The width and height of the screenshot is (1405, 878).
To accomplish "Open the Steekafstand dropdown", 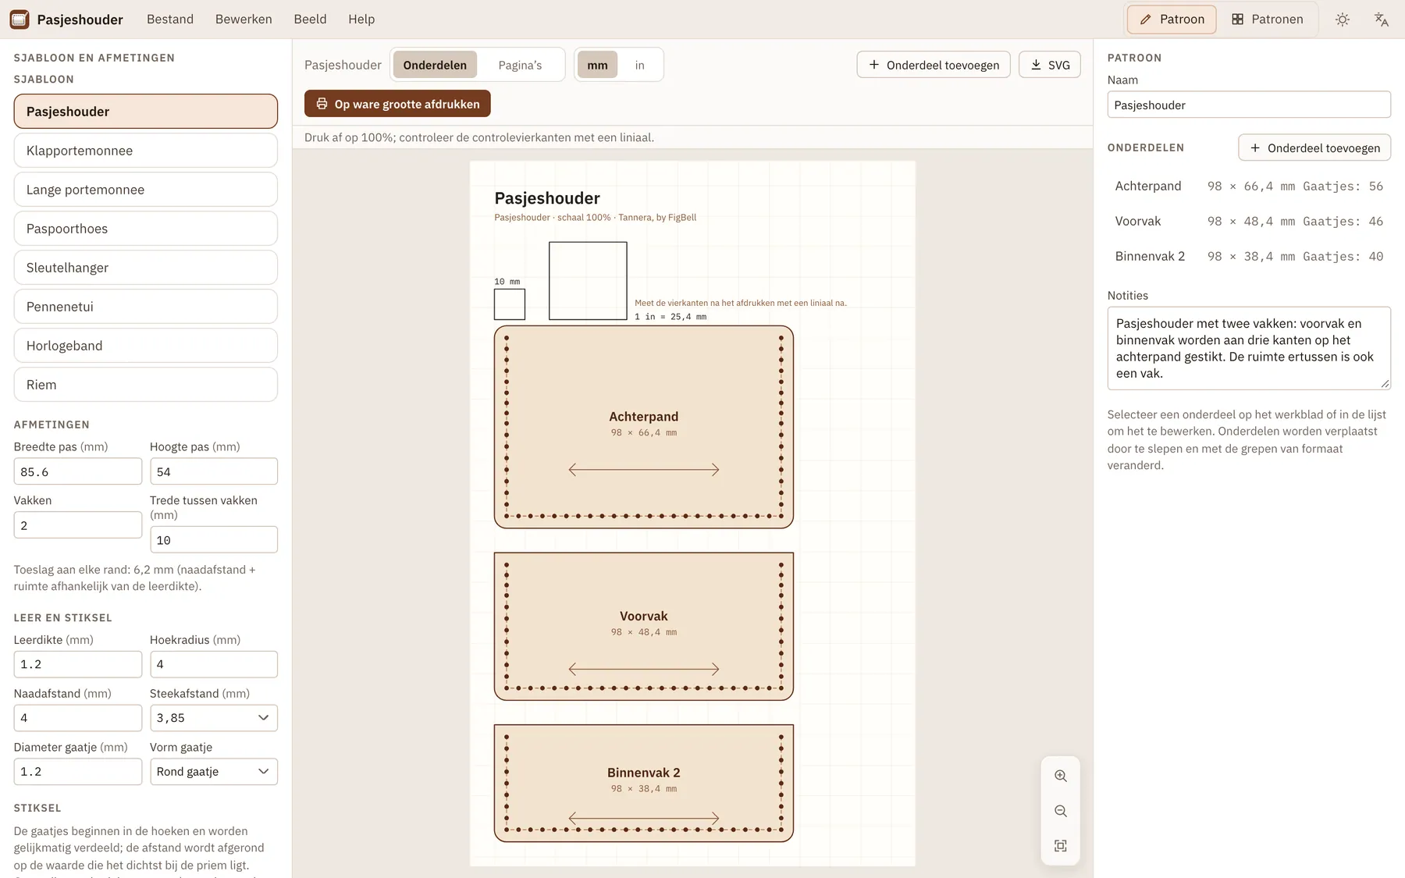I will click(x=214, y=718).
